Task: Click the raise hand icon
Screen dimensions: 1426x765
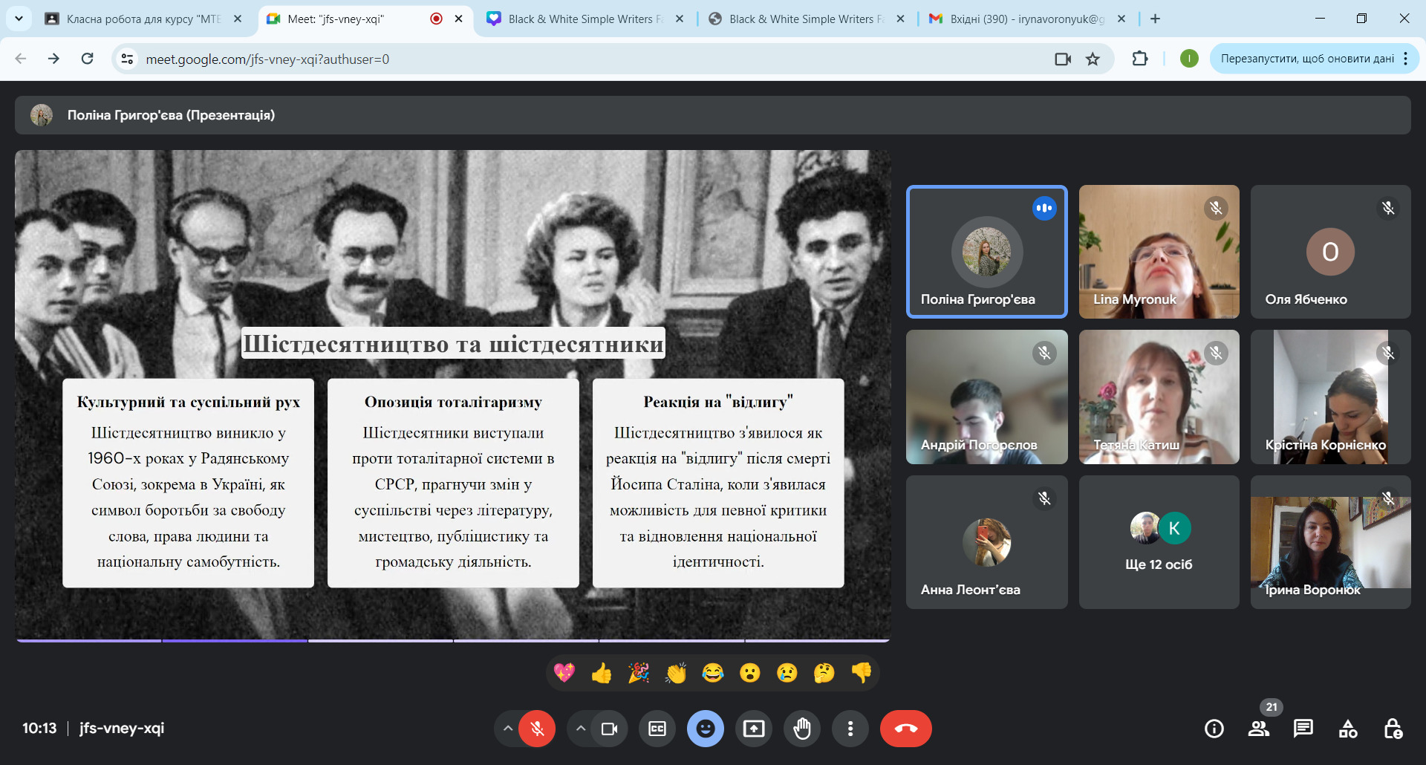Action: pyautogui.click(x=802, y=729)
